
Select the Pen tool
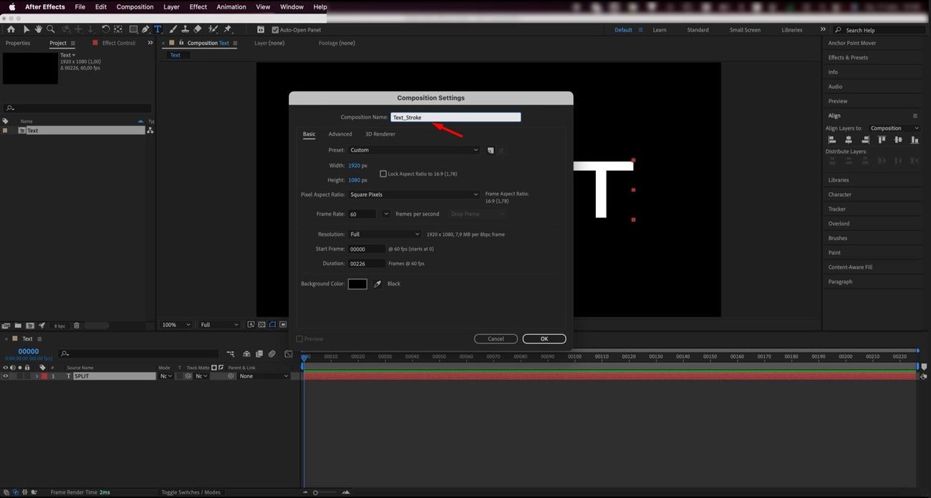click(x=145, y=29)
